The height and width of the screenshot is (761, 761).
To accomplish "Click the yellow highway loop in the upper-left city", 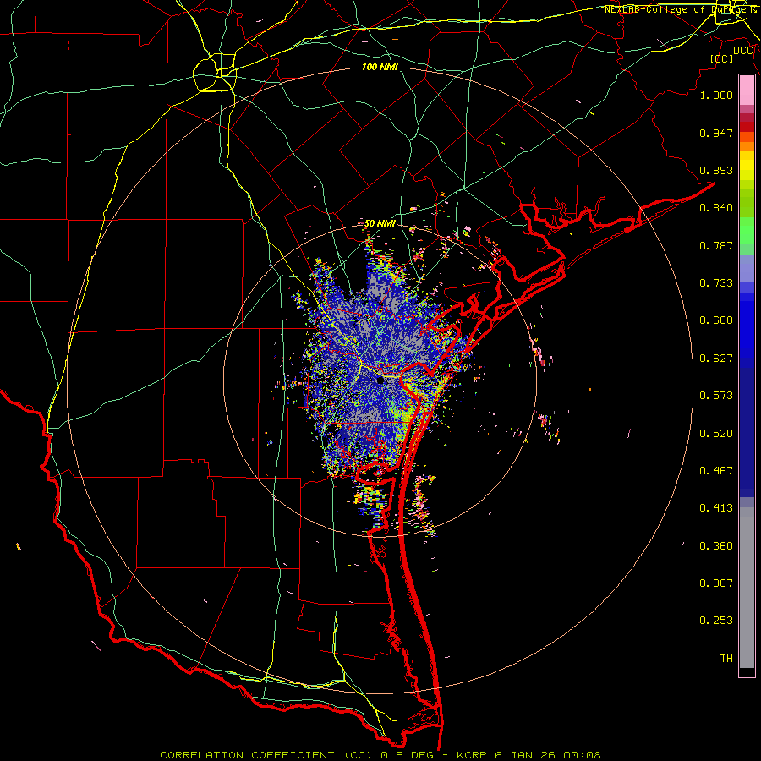I will [215, 73].
